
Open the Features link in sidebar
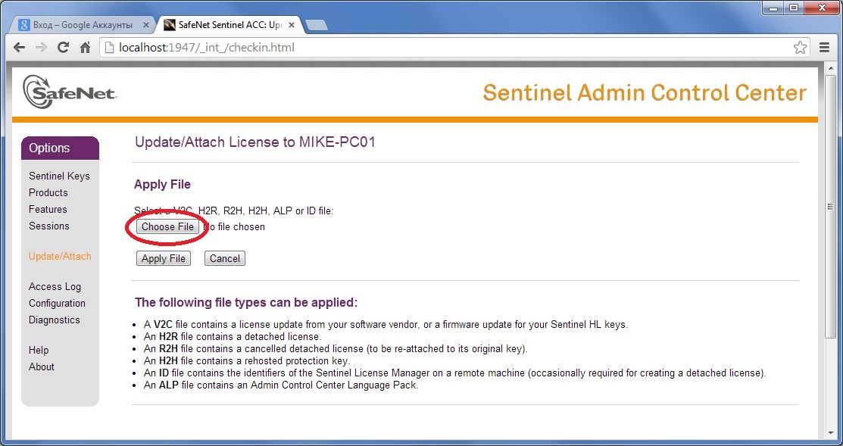(x=48, y=209)
